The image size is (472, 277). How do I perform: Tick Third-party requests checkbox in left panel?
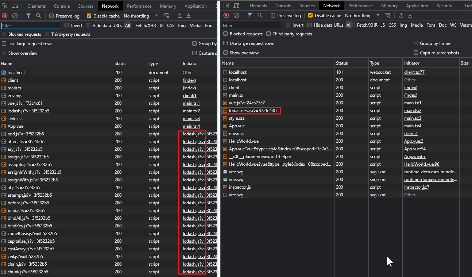47,34
